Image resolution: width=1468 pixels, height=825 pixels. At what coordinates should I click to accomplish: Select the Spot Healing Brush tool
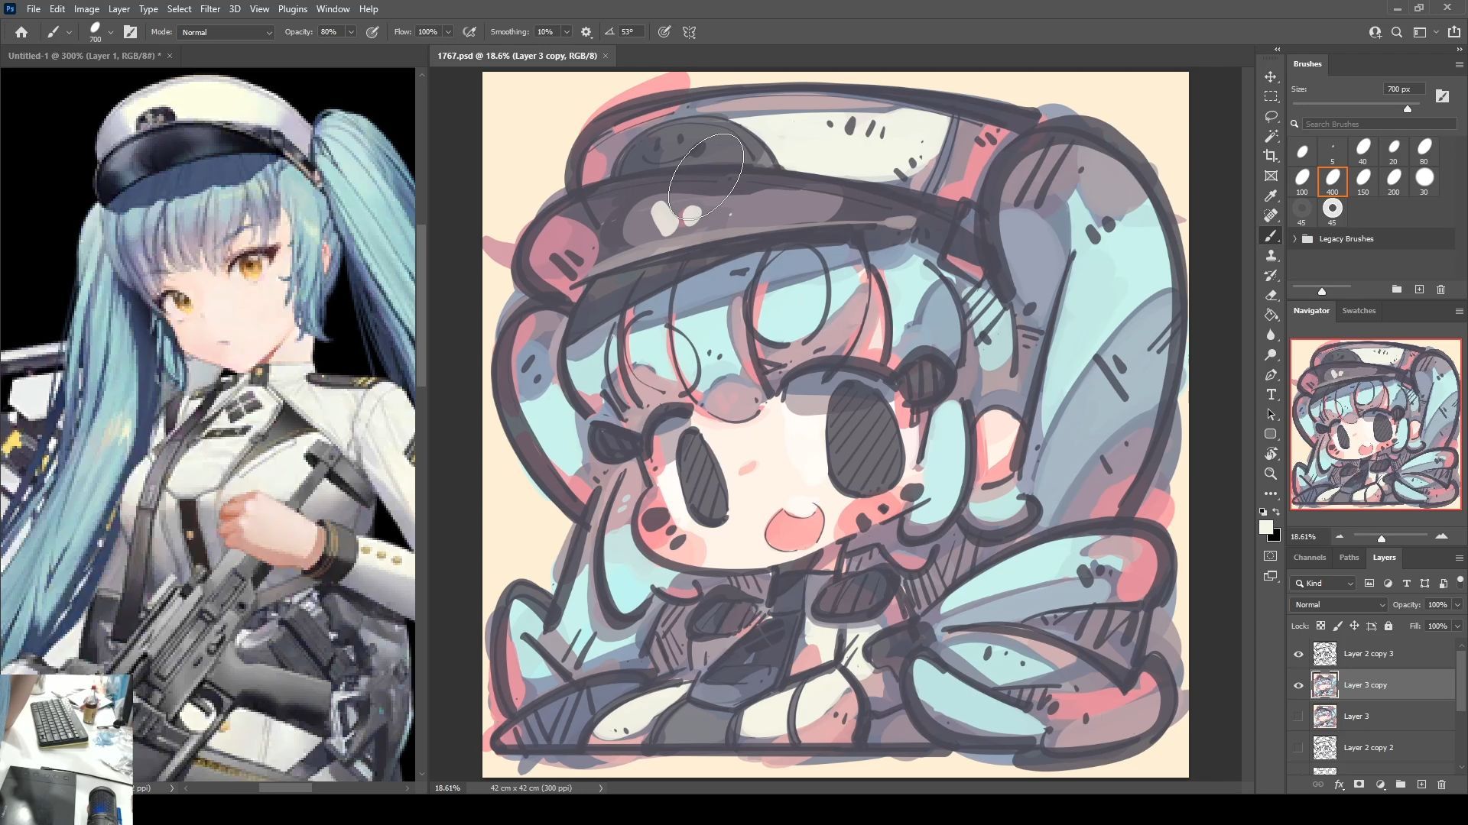point(1271,216)
